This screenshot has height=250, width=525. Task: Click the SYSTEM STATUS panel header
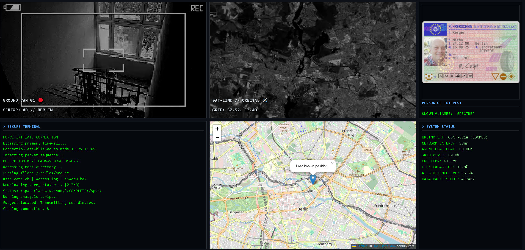pos(440,127)
